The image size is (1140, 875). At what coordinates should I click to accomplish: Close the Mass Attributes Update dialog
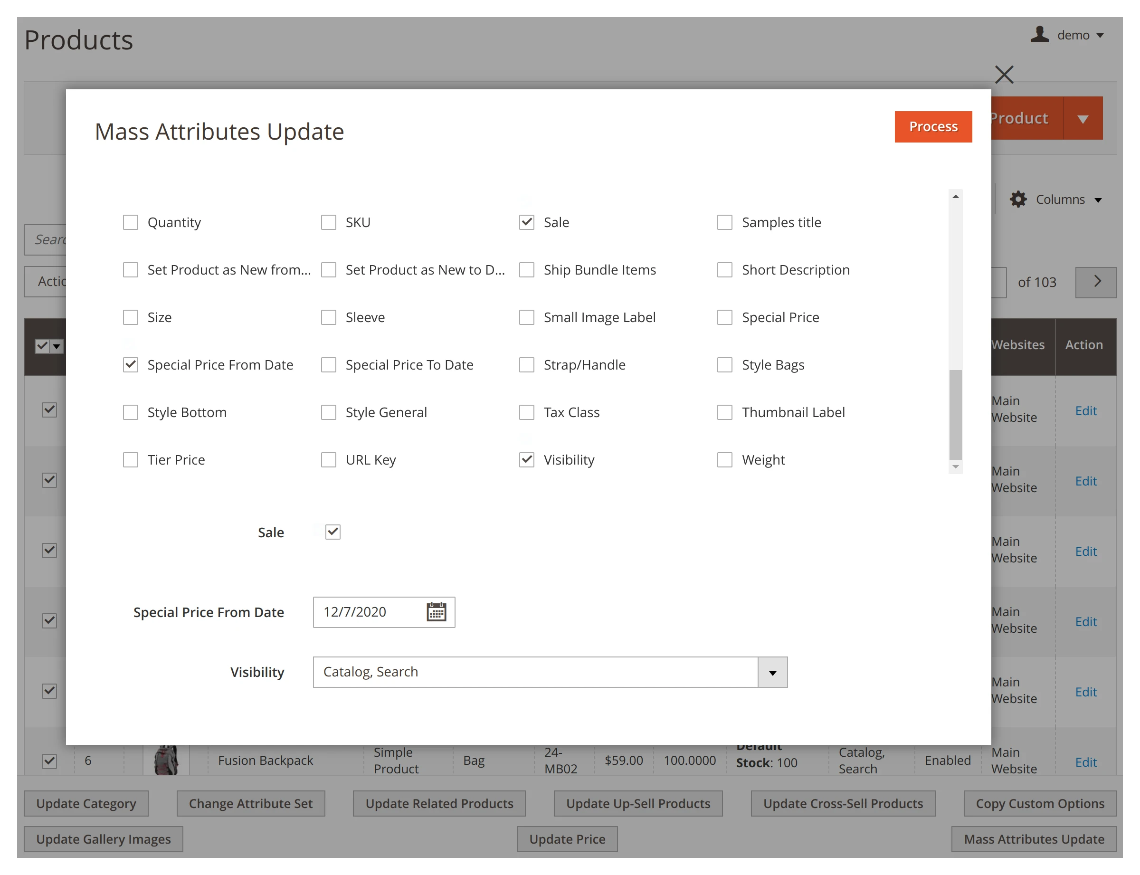[1004, 75]
